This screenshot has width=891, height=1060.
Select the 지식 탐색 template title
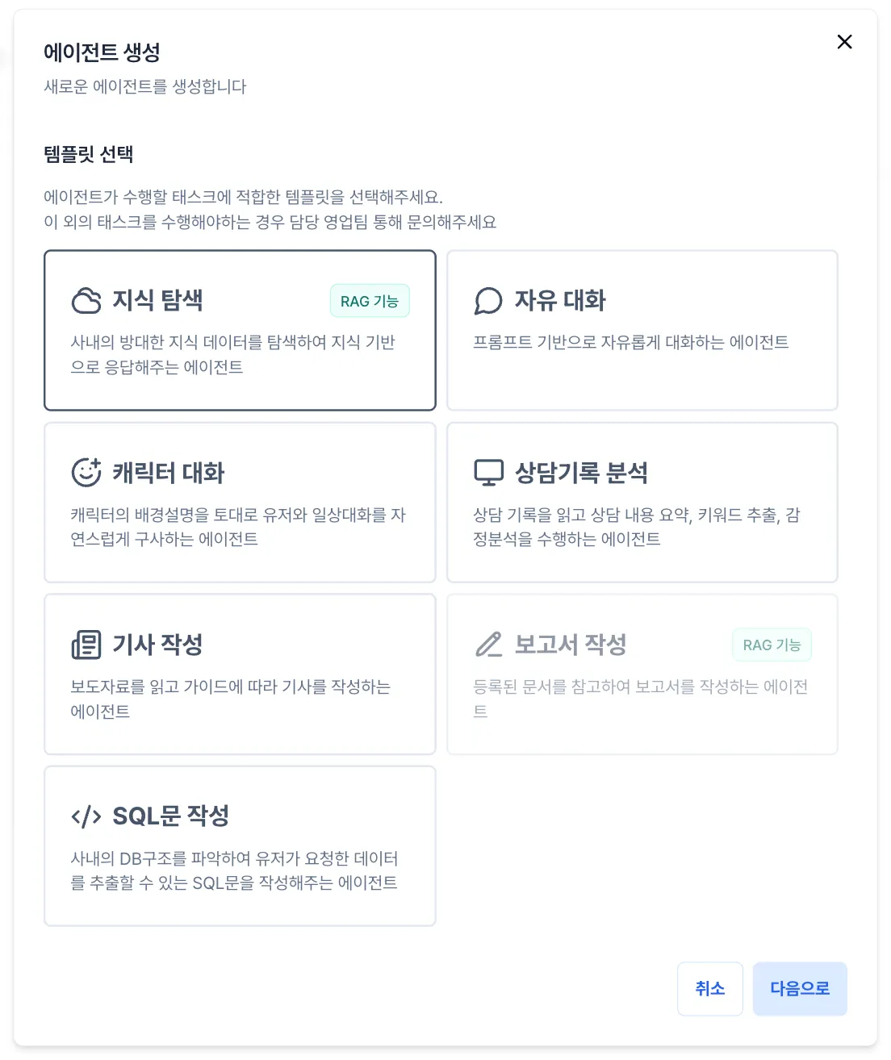point(157,301)
